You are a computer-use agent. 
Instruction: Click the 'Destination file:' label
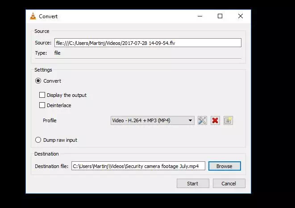point(52,166)
